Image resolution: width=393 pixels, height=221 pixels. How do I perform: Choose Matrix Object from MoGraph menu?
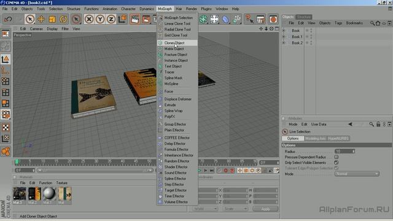[x=177, y=48]
